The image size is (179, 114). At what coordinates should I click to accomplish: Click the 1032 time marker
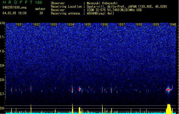click(36, 24)
